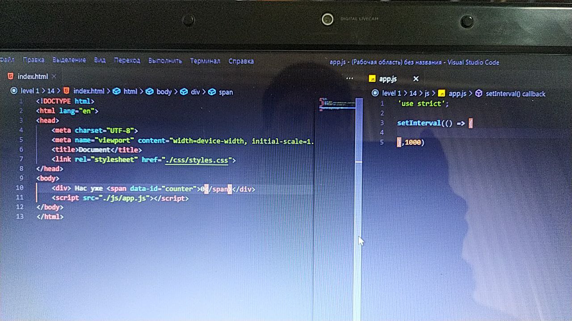Click the <title>Document</title> line
Image resolution: width=572 pixels, height=321 pixels.
97,150
